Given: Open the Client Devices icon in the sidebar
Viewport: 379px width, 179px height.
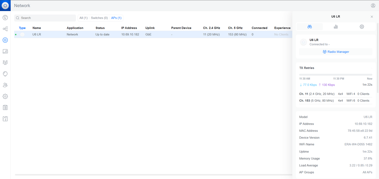Looking at the screenshot, I should point(5,51).
